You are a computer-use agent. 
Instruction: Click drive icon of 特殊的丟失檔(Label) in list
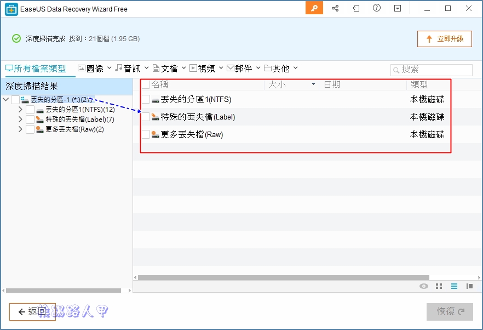coord(156,117)
